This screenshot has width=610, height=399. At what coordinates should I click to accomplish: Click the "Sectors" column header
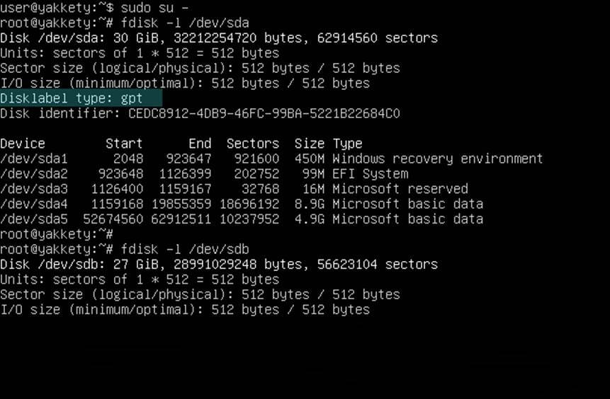pyautogui.click(x=253, y=144)
